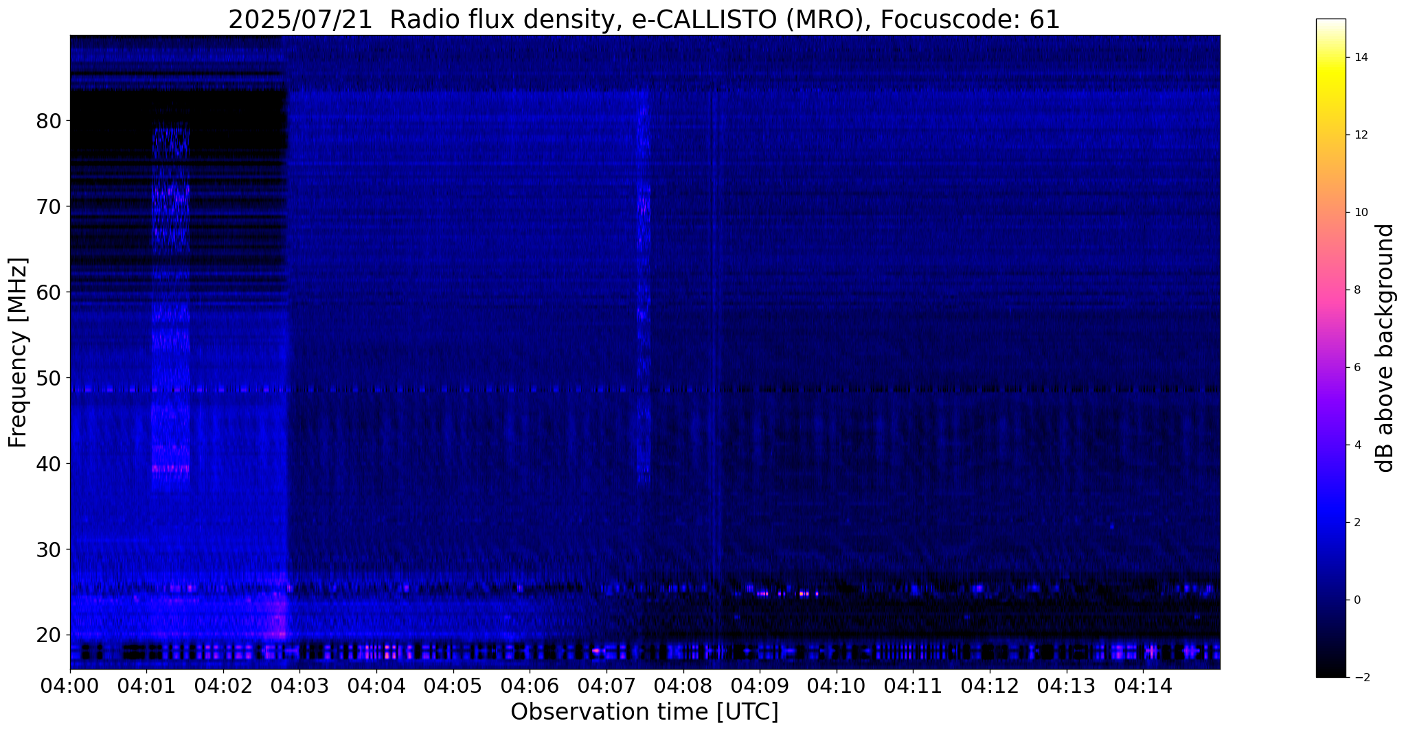Select the 04:12 time tick label
Viewport: 1406px width, 732px height.
[x=990, y=686]
